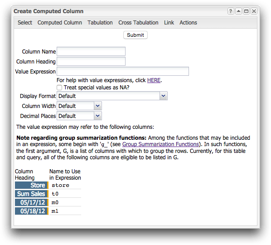Viewport: 271px width, 245px height.
Task: Click the 'm0' expression name
Action: click(55, 202)
